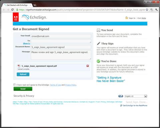
Task: Reload the page with the refresh icon
Action: tap(12, 10)
